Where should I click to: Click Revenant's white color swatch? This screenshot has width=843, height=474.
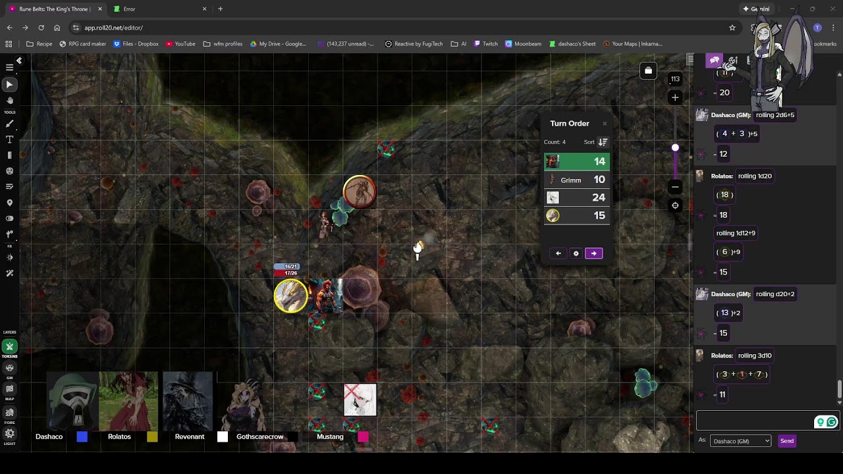[223, 436]
